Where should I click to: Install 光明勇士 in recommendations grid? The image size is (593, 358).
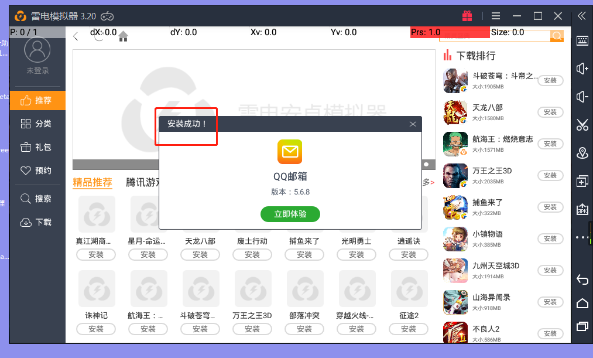[x=357, y=255]
